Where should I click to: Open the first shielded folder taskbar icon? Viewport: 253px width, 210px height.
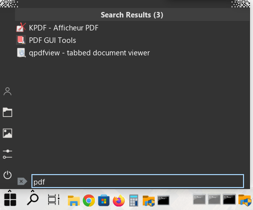(x=149, y=201)
